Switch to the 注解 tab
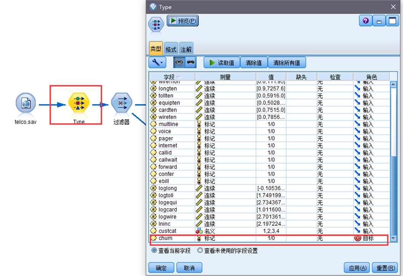This screenshot has width=403, height=276. [x=186, y=49]
